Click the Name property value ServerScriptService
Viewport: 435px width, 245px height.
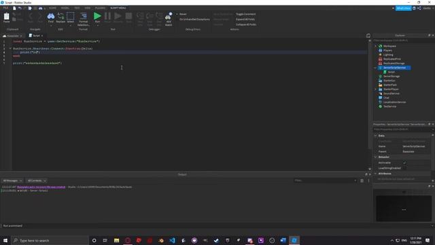414,146
